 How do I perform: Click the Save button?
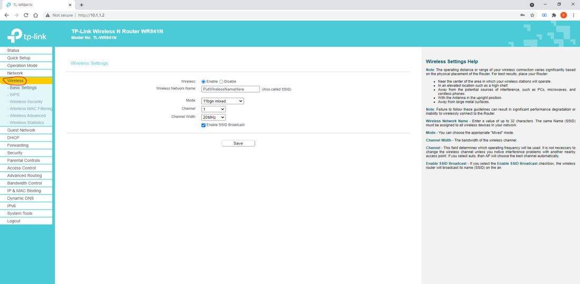[x=238, y=143]
